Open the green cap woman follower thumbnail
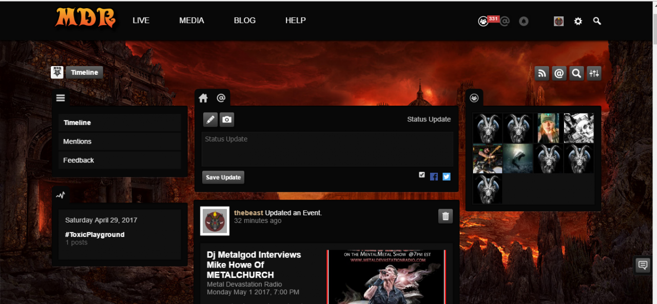The height and width of the screenshot is (304, 657). coord(548,128)
